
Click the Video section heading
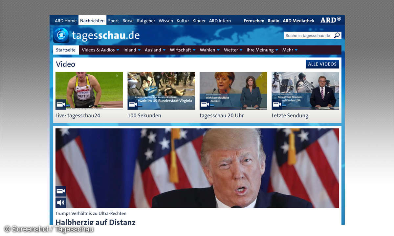pyautogui.click(x=66, y=64)
